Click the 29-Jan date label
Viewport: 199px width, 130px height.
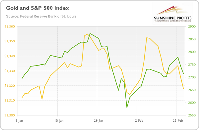[99, 120]
